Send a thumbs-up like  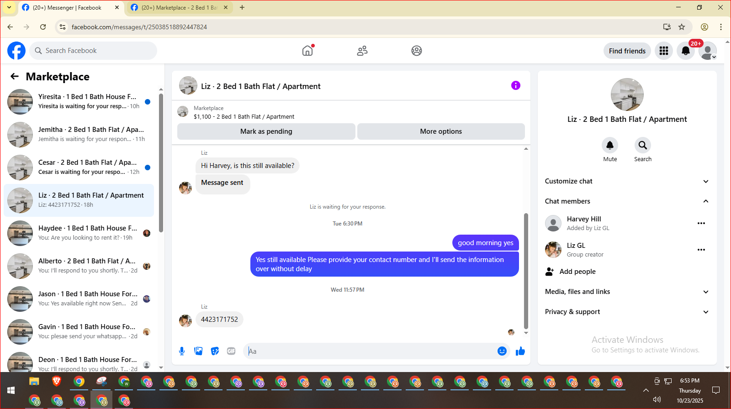pos(520,351)
